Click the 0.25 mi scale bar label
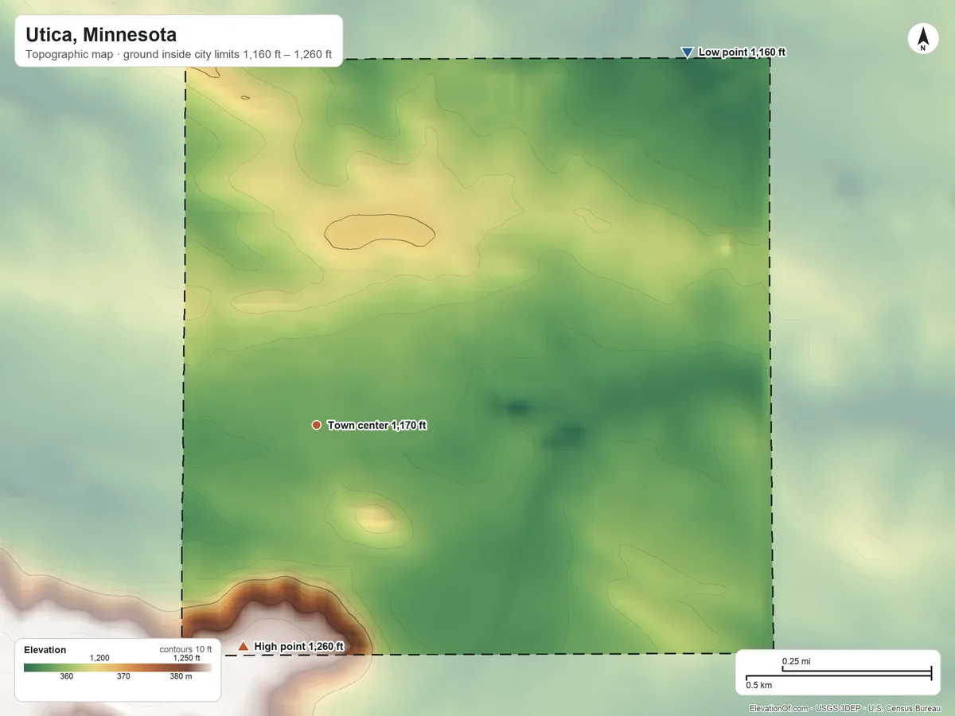 pos(796,662)
